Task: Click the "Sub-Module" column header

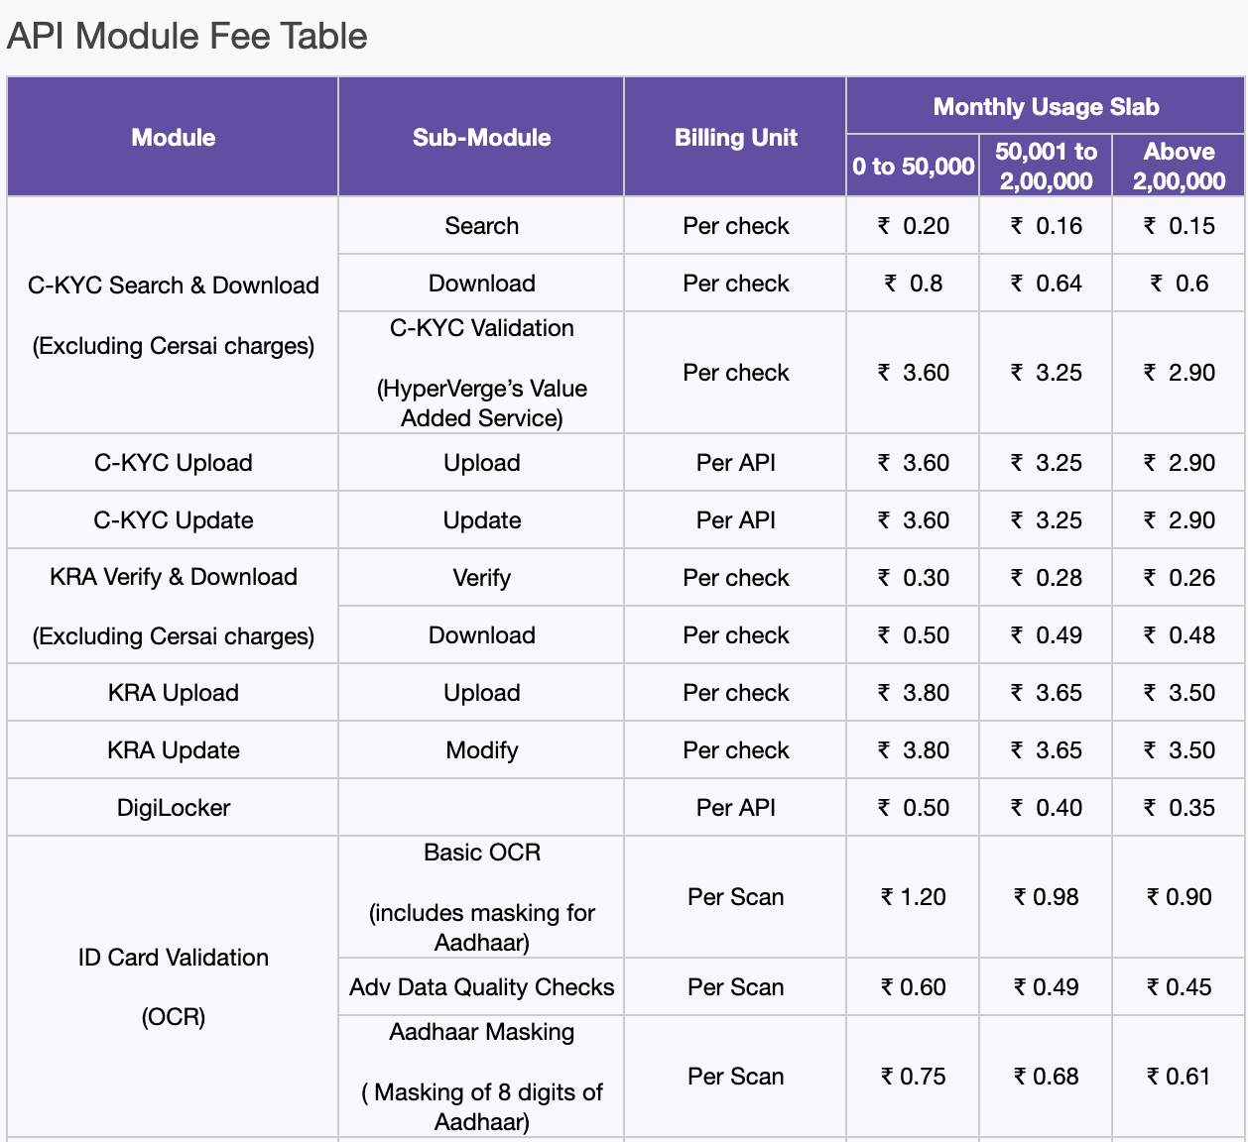Action: 481,138
